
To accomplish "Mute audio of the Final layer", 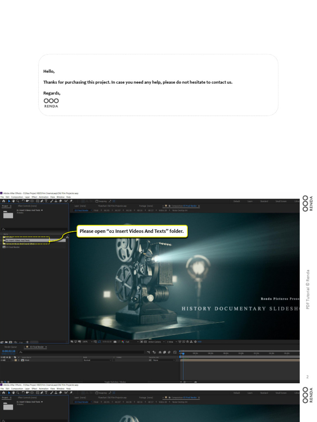I will coord(4,360).
